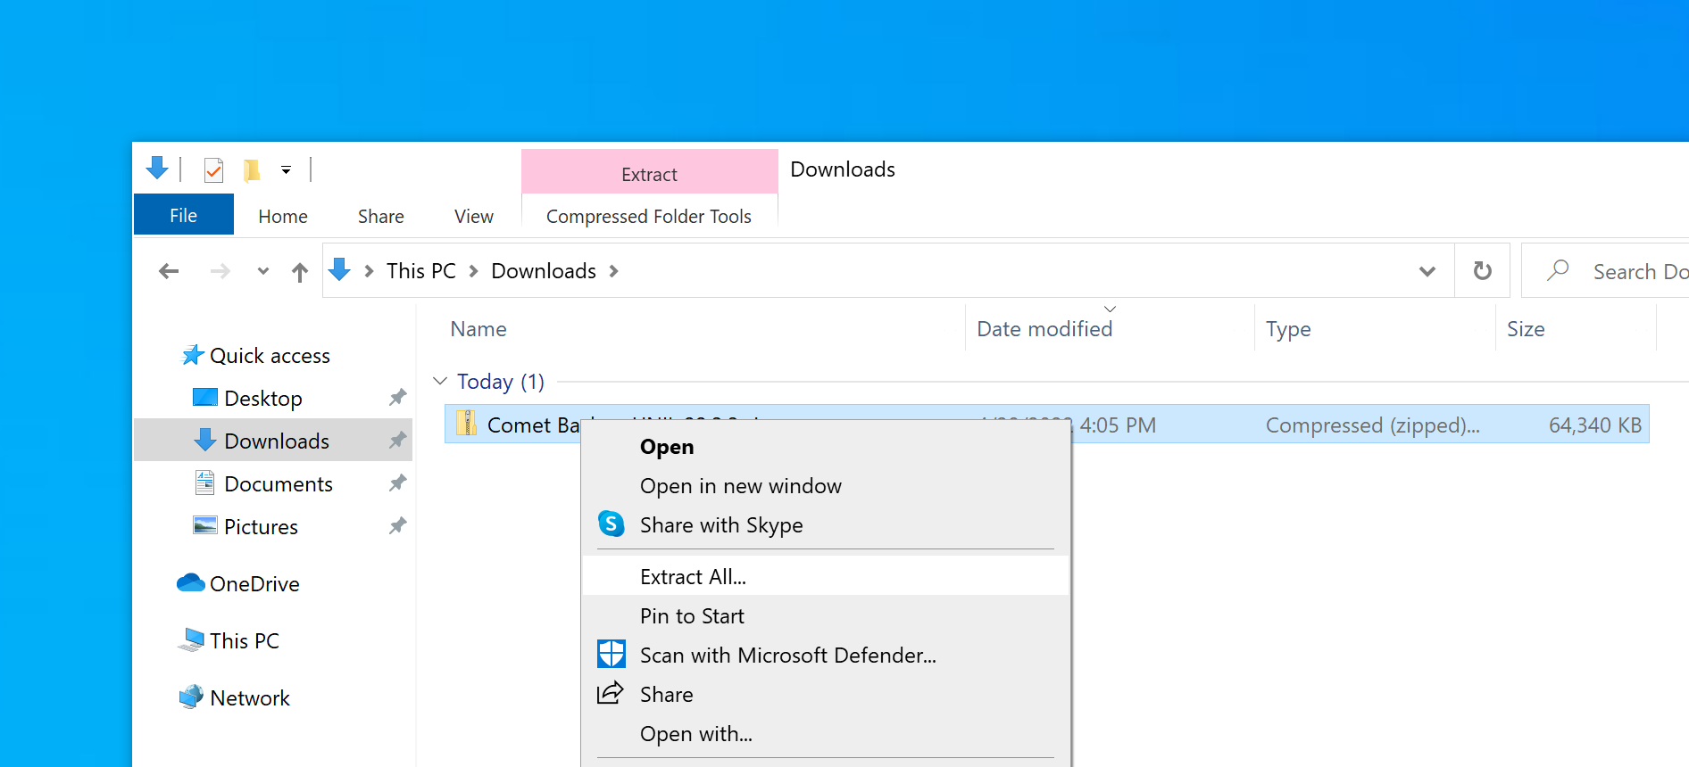This screenshot has height=767, width=1689.
Task: Expand the address bar history dropdown
Action: tap(1427, 271)
